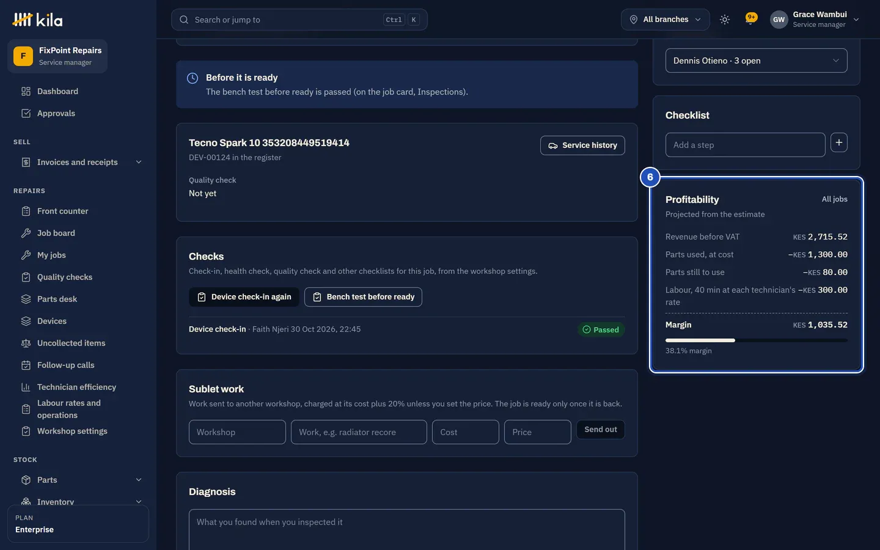Click the Front counter clipboard icon

coord(26,211)
